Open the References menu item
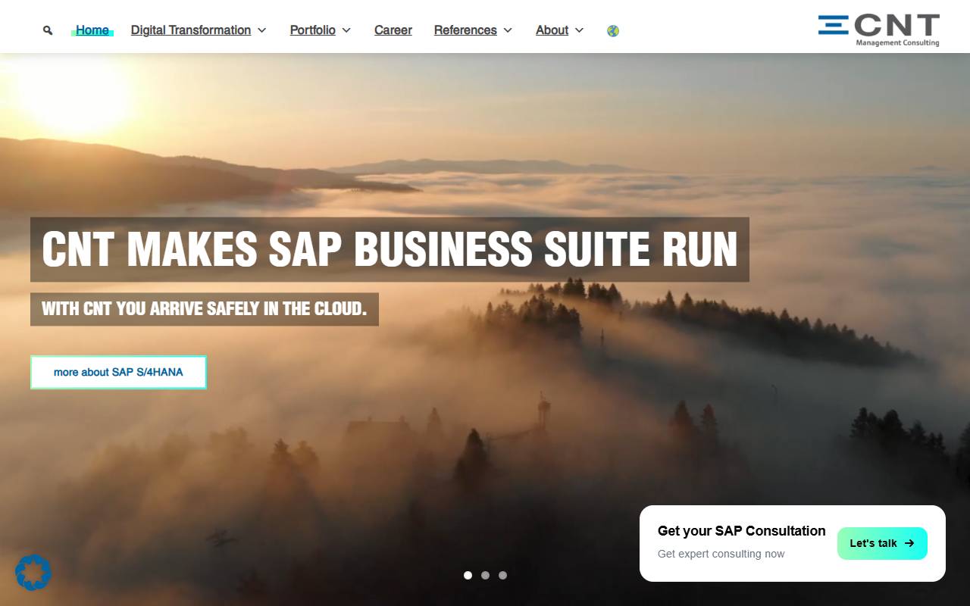The image size is (970, 606). [x=465, y=30]
